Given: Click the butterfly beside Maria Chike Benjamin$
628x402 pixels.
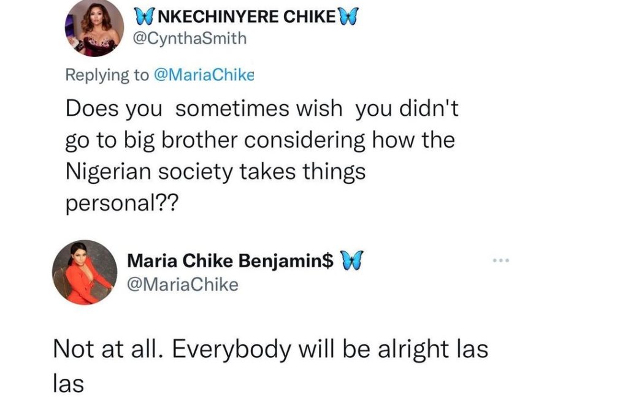Looking at the screenshot, I should 350,260.
